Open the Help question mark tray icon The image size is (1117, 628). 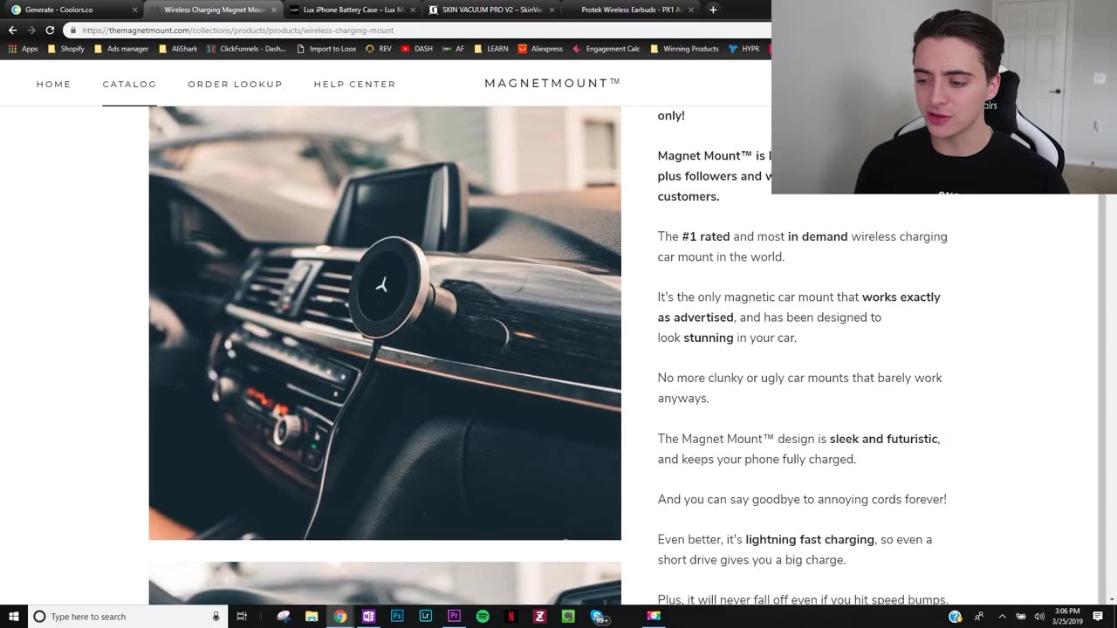(955, 617)
